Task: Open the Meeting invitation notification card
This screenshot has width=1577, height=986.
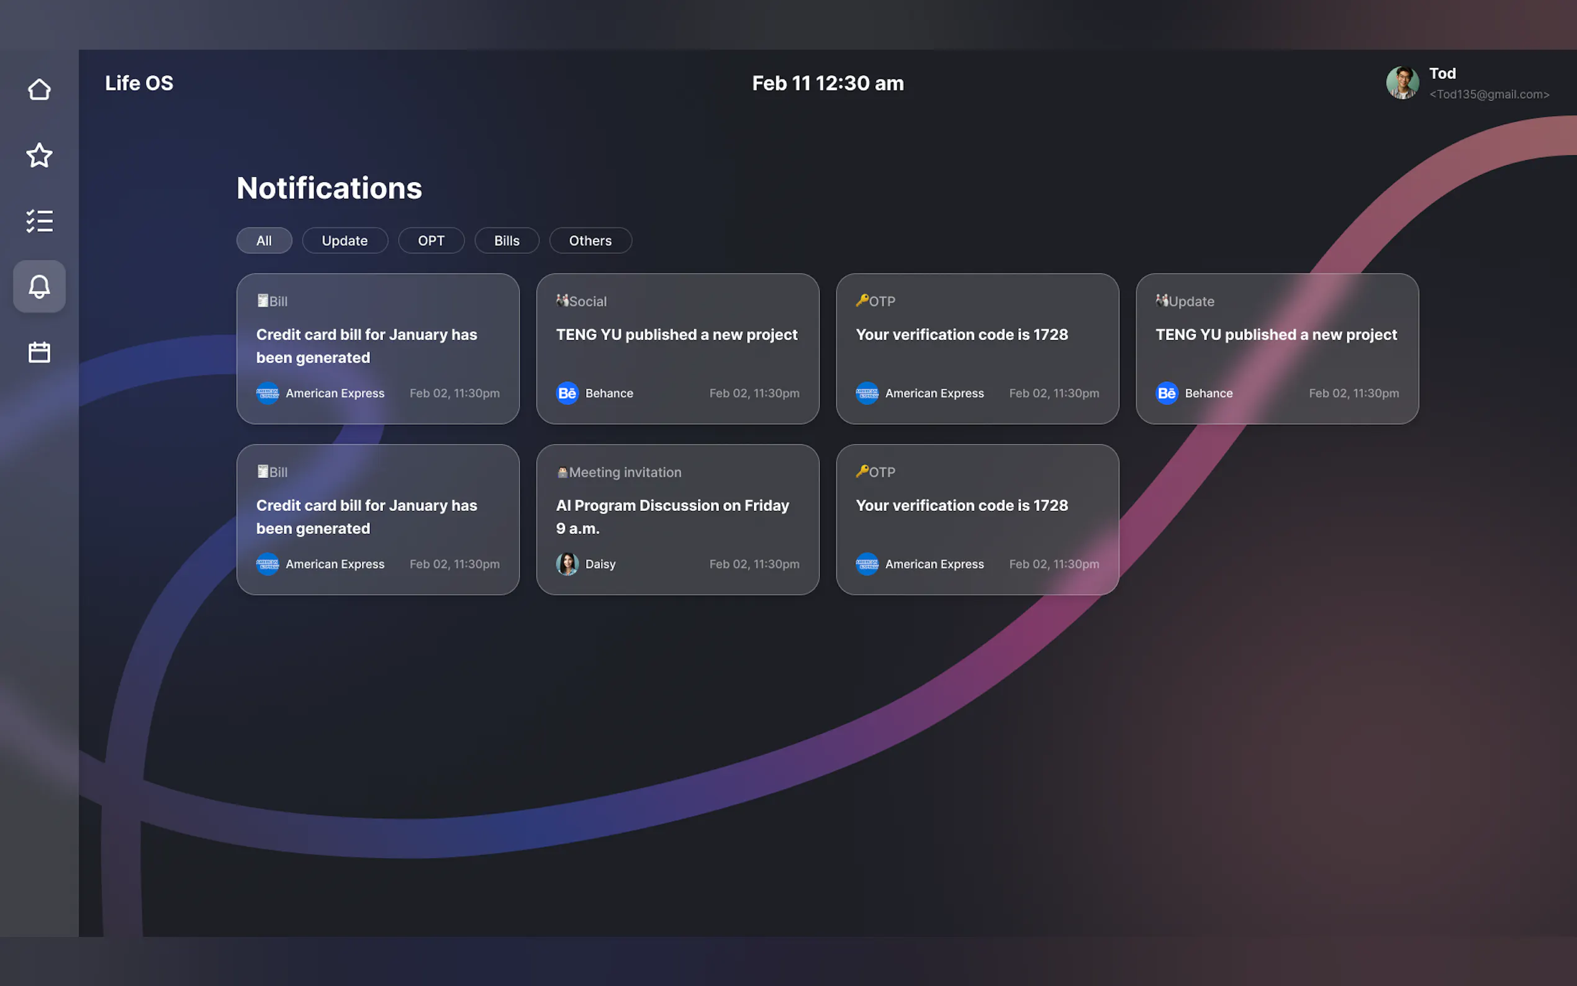Action: [x=677, y=519]
